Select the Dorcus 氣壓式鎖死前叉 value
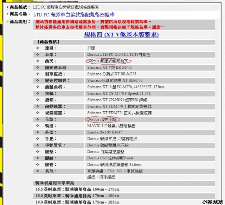Image resolution: width=225 pixels, height=205 pixels. tap(108, 61)
